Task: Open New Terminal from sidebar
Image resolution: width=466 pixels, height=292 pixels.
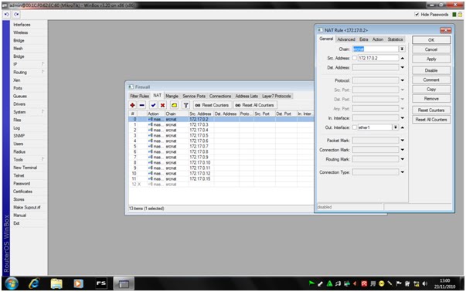Action: (25, 168)
